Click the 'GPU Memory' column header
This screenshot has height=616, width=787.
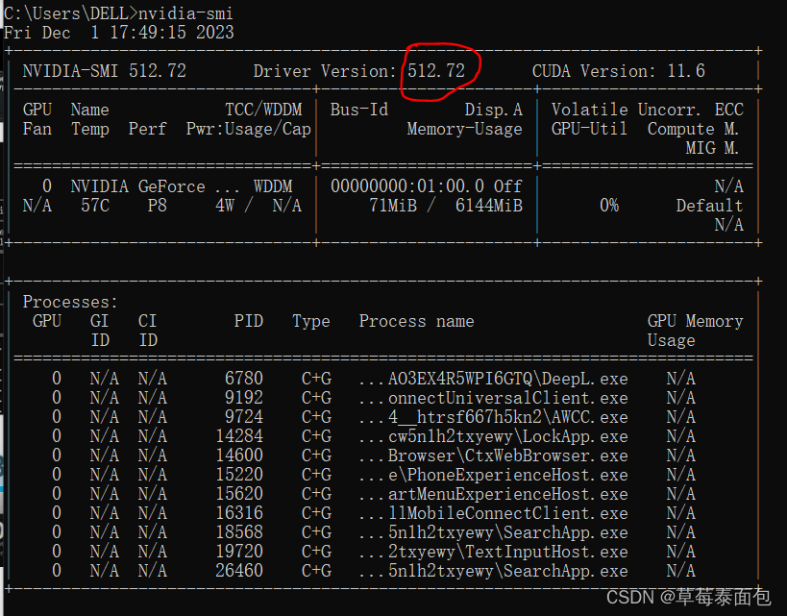pos(695,321)
